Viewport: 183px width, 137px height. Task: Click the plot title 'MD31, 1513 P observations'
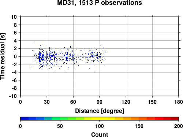coord(100,3)
